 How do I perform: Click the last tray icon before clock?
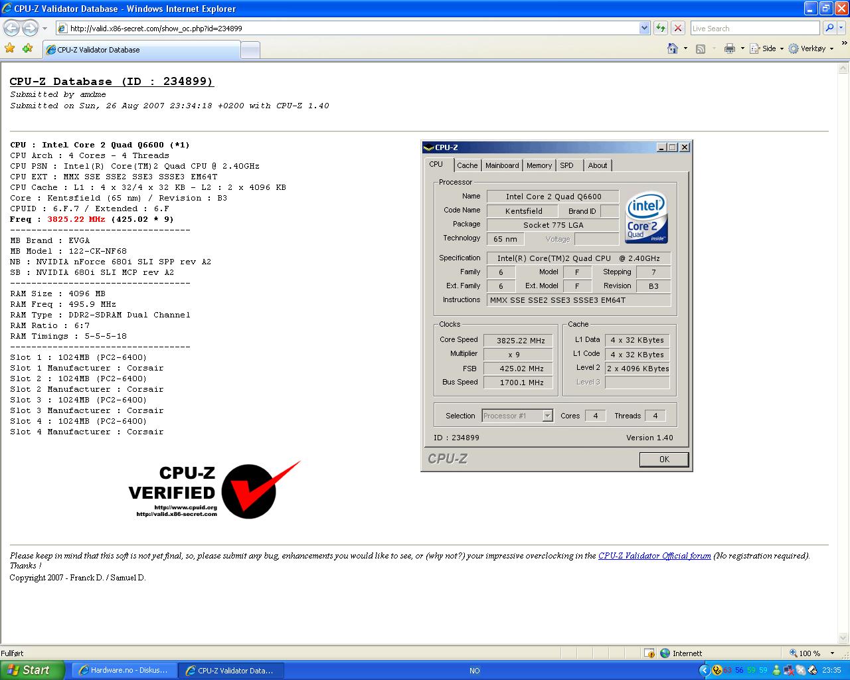[811, 670]
